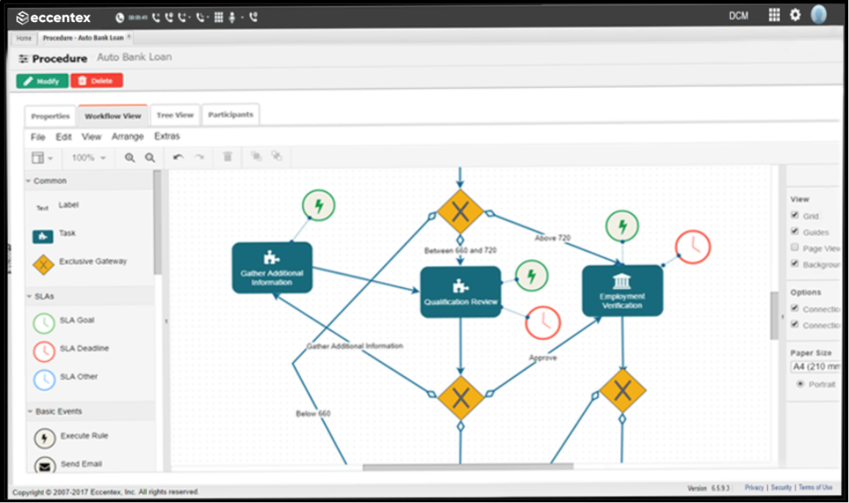This screenshot has width=849, height=503.
Task: Click the palette panel vertical scrollbar
Action: coord(158,222)
